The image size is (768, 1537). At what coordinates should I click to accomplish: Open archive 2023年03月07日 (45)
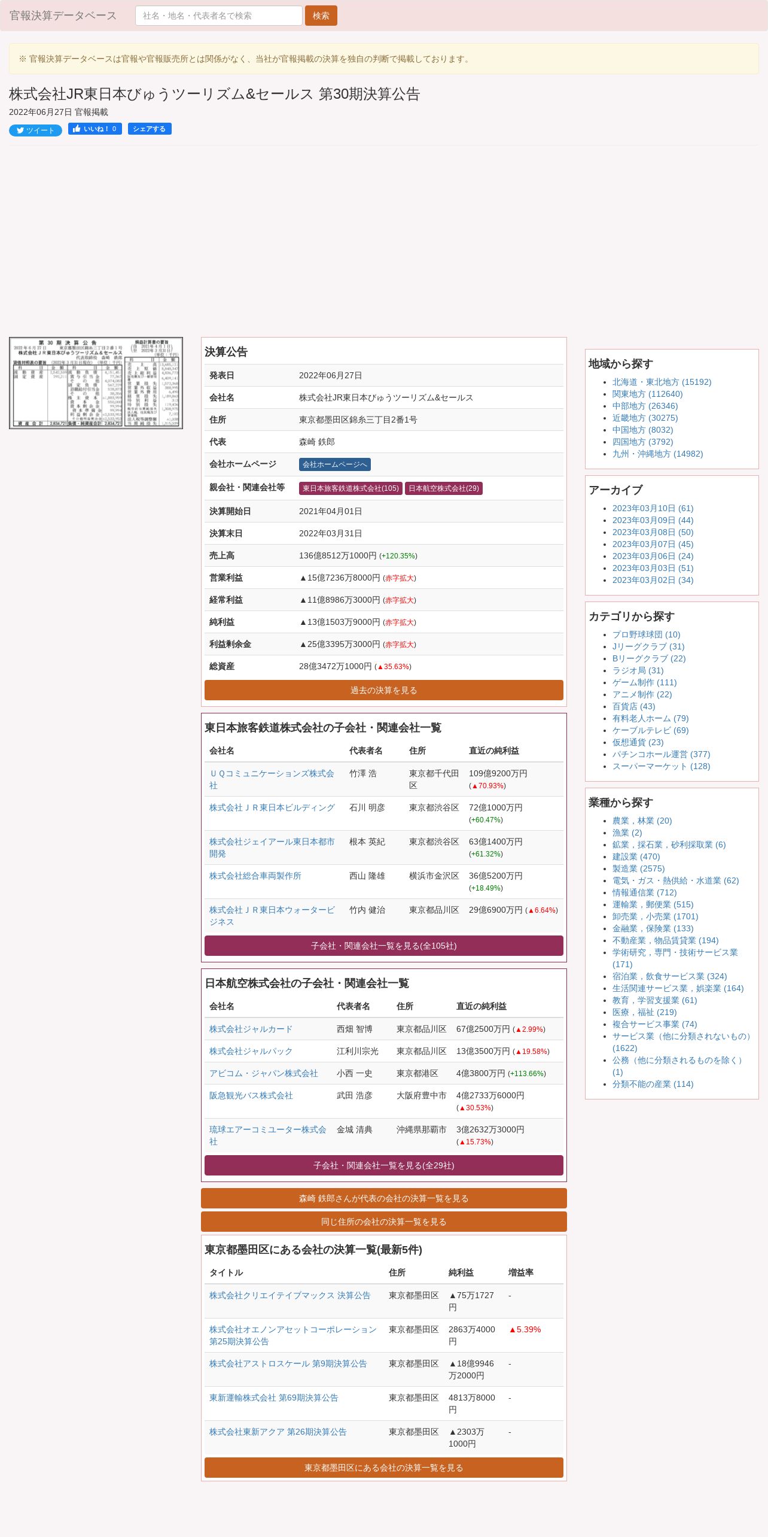[x=653, y=544]
